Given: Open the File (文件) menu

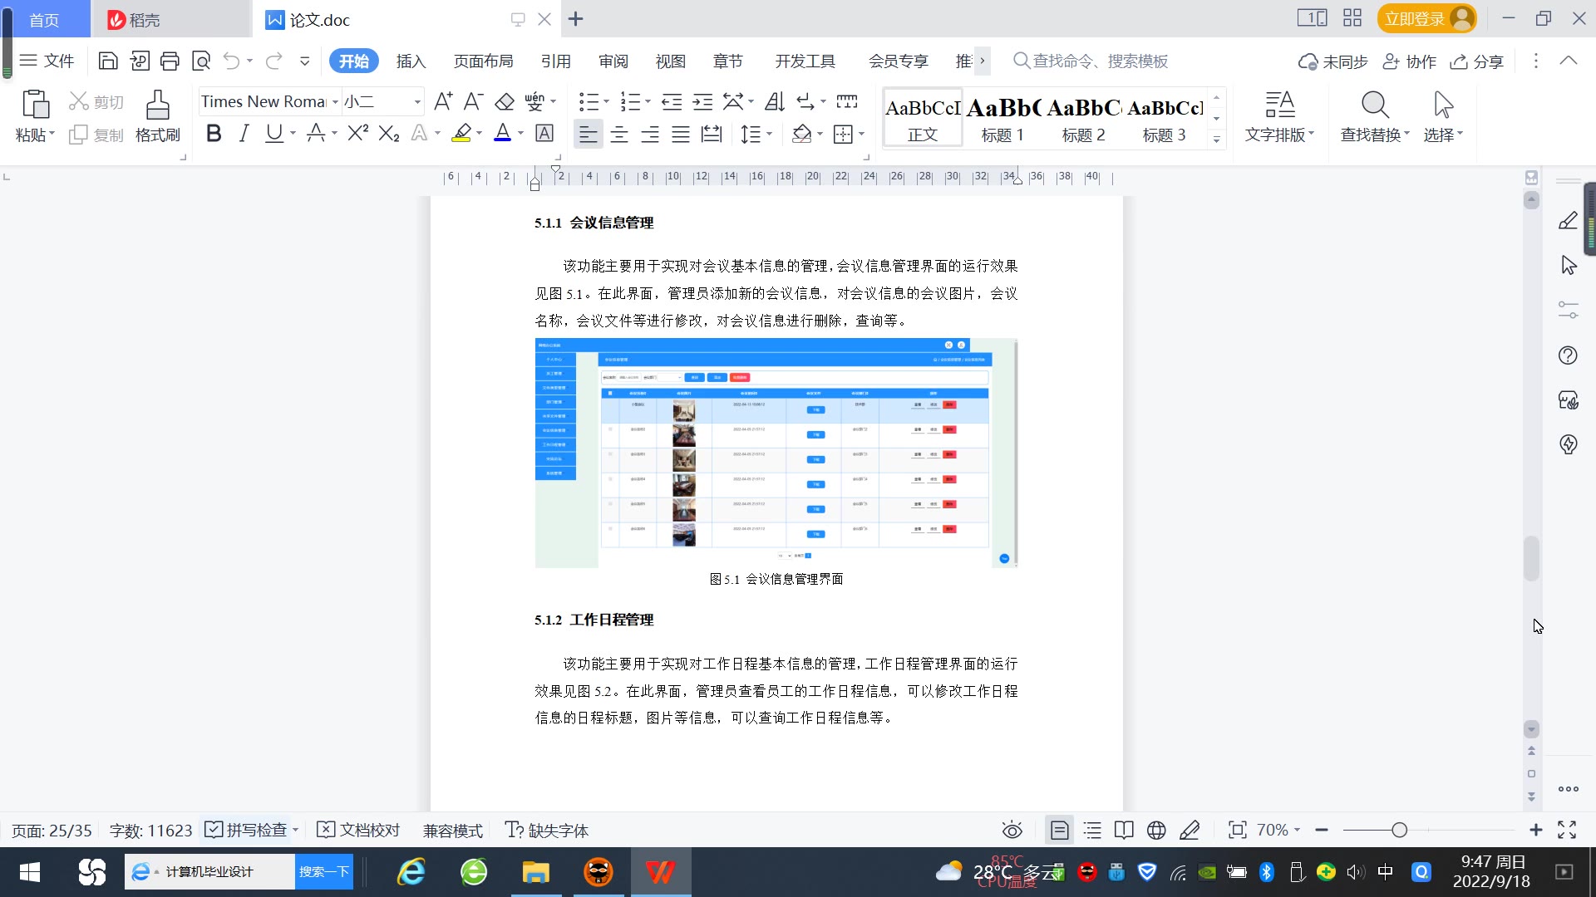Looking at the screenshot, I should [47, 61].
